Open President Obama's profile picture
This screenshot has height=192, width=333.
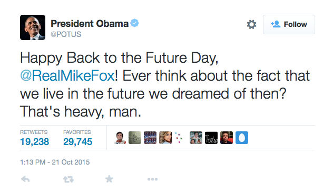pyautogui.click(x=33, y=27)
